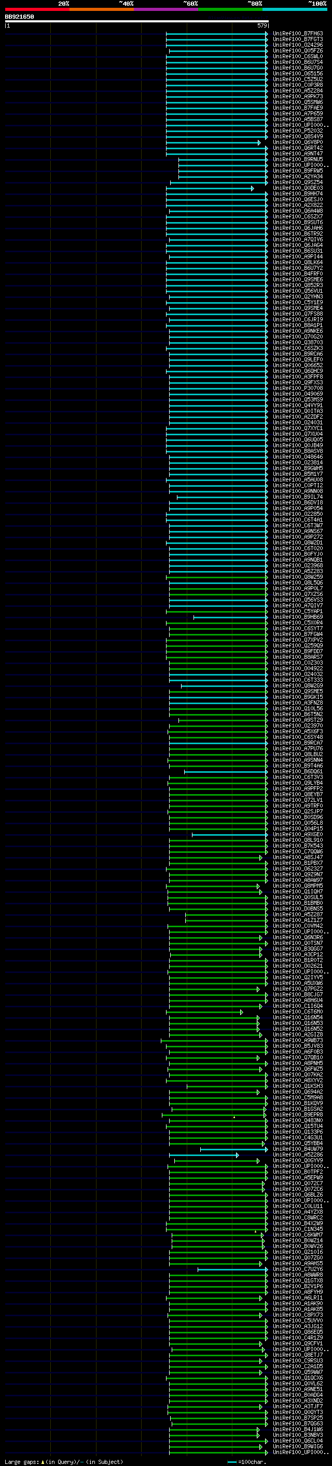Image resolution: width=332 pixels, height=1466 pixels.
Task: Select hit label UniRef100_A3FNZ8
Action: pyautogui.click(x=298, y=703)
